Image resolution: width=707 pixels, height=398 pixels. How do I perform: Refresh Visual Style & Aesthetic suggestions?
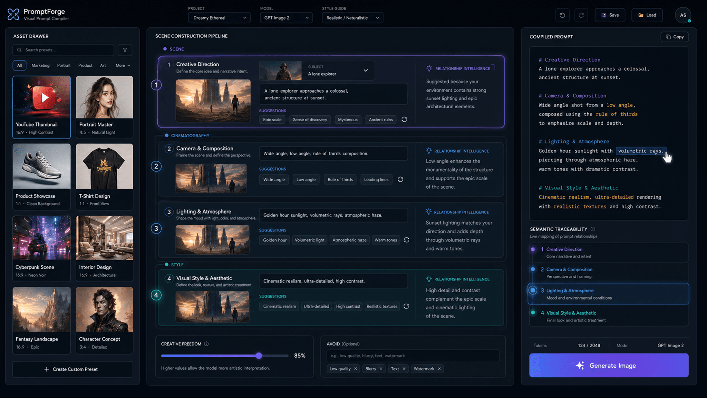coord(406,306)
